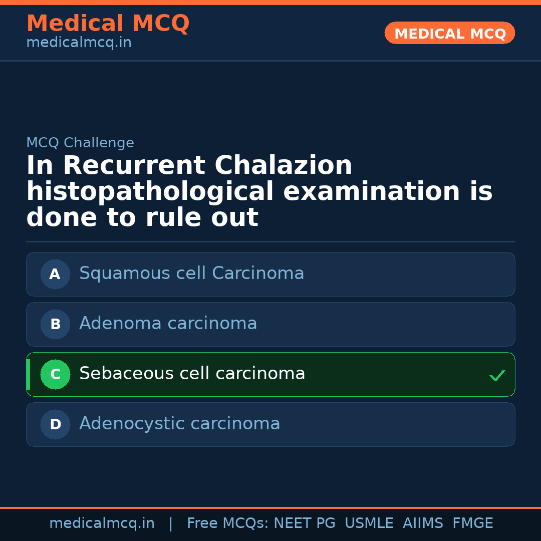Pick the "Adenoma carcinoma" answer text
Screen dimensions: 541x541
[x=168, y=324]
